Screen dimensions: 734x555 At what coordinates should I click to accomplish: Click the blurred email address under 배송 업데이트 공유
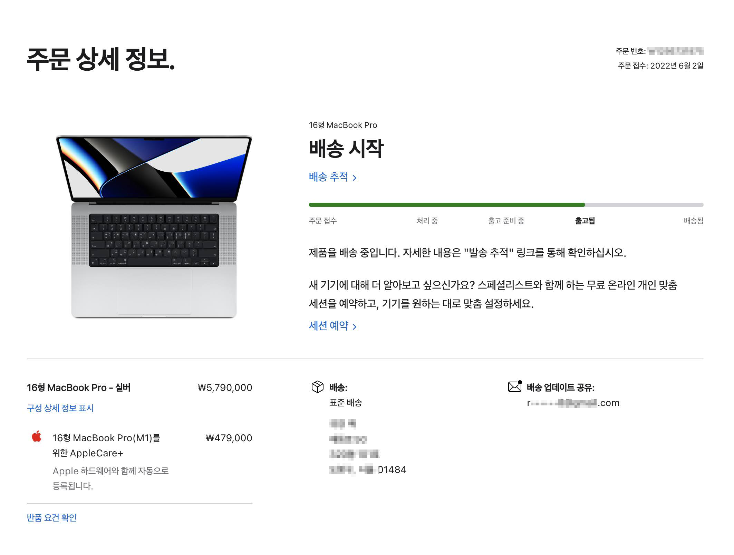tap(573, 403)
